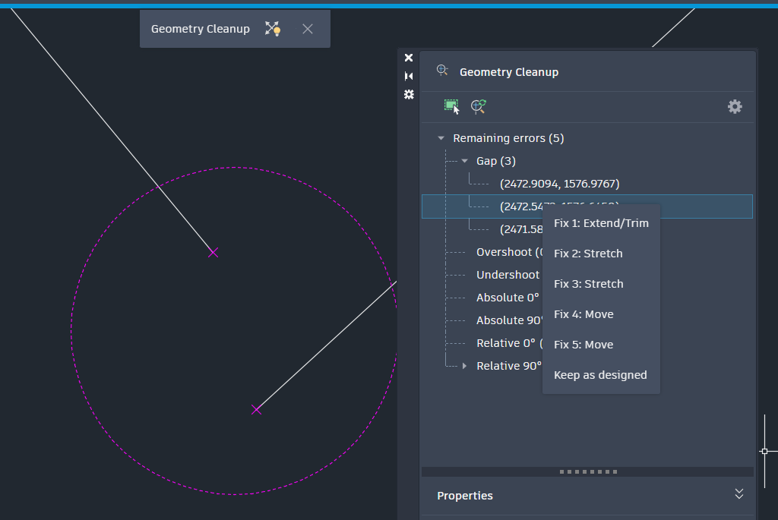Close the Geometry Cleanup floating toolbar
The width and height of the screenshot is (778, 520).
pyautogui.click(x=308, y=29)
